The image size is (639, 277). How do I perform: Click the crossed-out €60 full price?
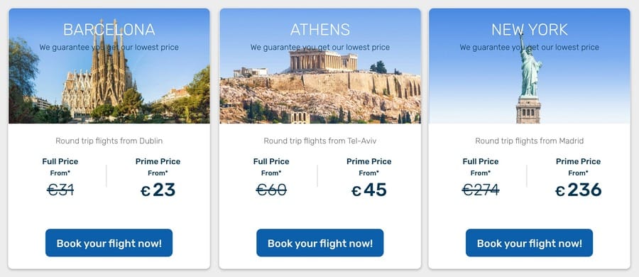click(271, 190)
